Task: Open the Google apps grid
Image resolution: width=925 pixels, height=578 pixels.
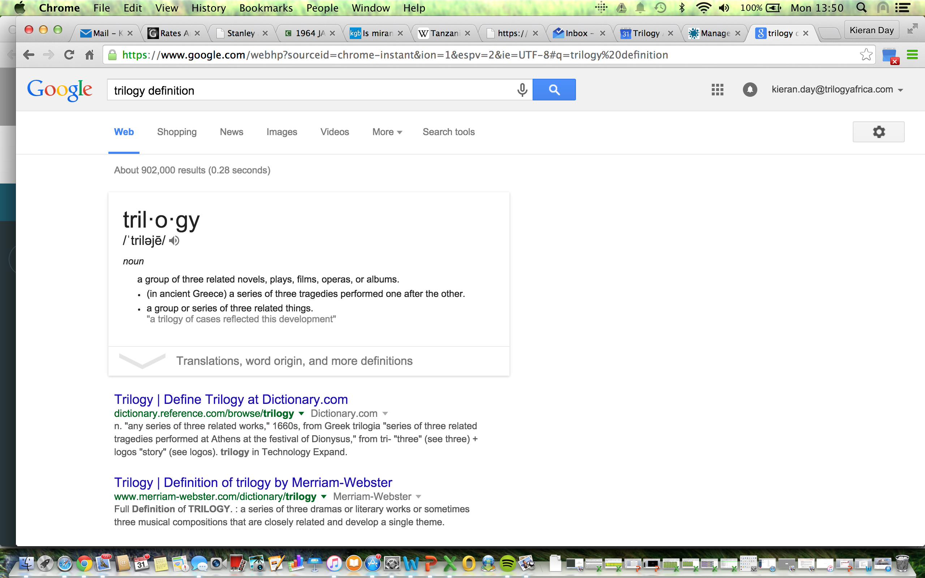Action: click(717, 90)
